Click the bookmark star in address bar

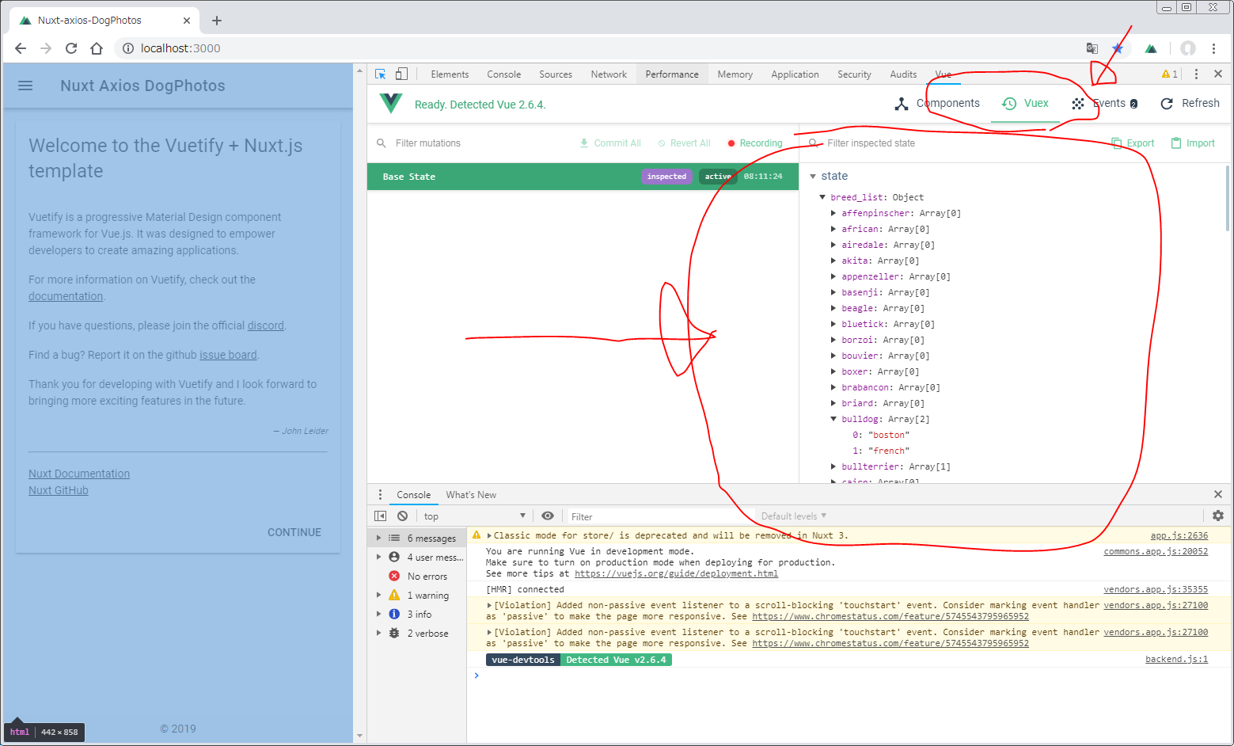1118,48
